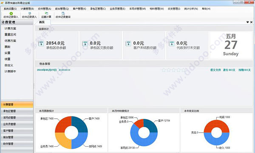The image size is (255, 153).
Task: Click the money icon beside 承包区总余额
Action: (41, 44)
